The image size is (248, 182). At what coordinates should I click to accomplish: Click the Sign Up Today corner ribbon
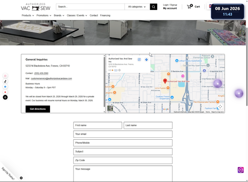point(8,174)
